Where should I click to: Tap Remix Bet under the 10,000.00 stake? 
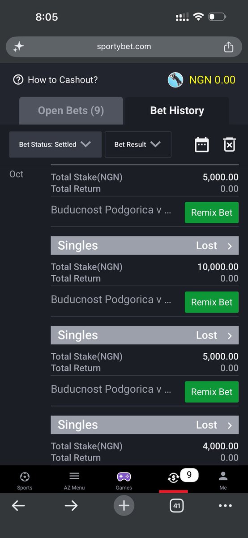tap(212, 302)
